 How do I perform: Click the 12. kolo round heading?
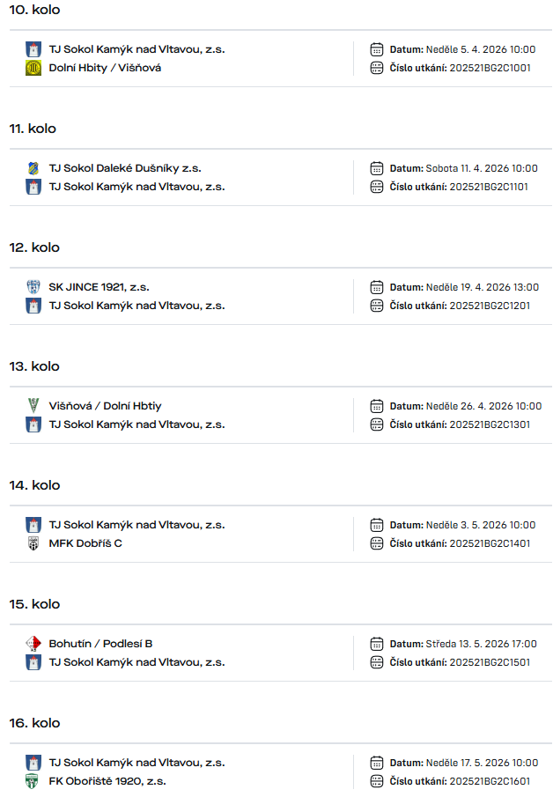coord(34,247)
